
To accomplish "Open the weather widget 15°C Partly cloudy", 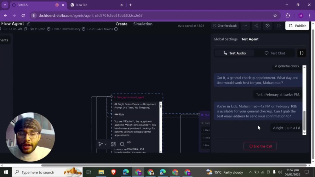I will point(225,172).
